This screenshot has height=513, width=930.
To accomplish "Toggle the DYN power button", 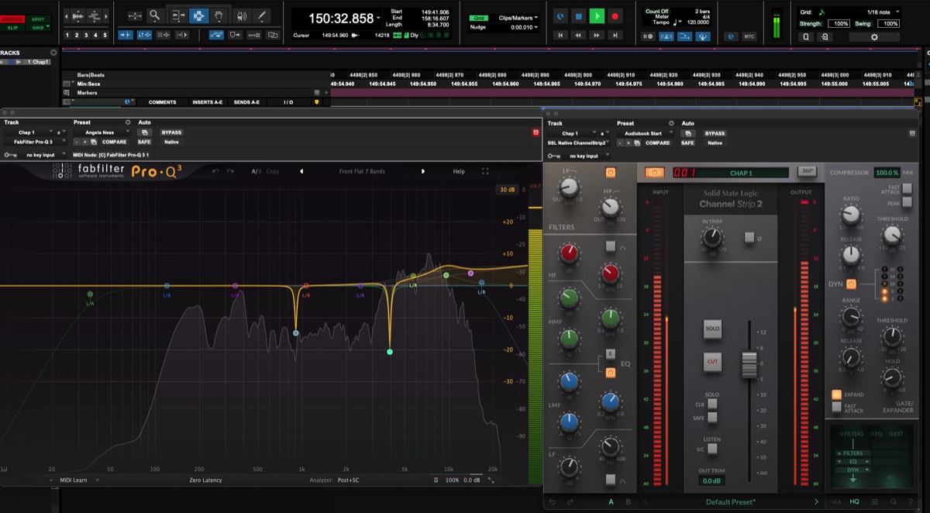I will (x=851, y=284).
